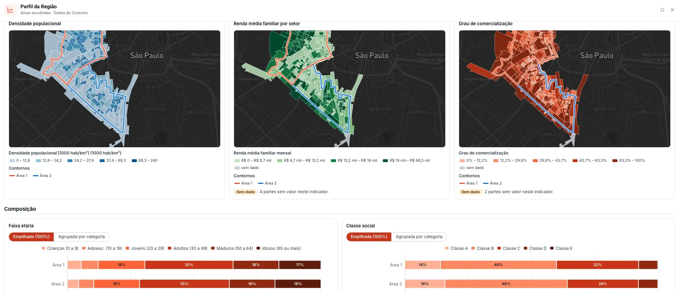Open the Renda média familiar por setor map
The image size is (680, 292).
[340, 89]
